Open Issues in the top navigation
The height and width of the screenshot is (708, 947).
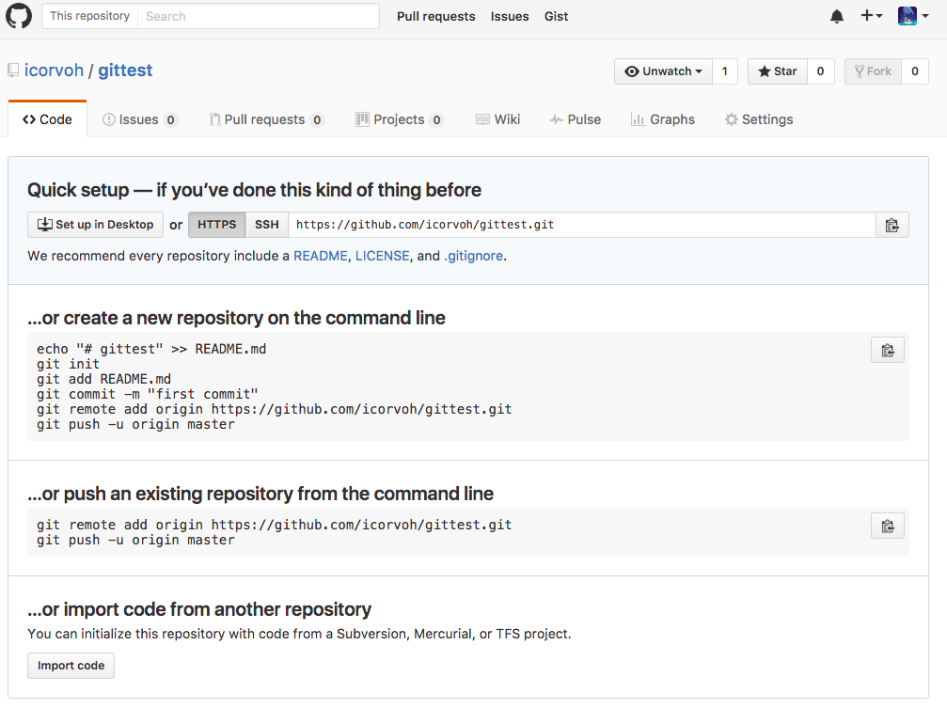pos(510,16)
